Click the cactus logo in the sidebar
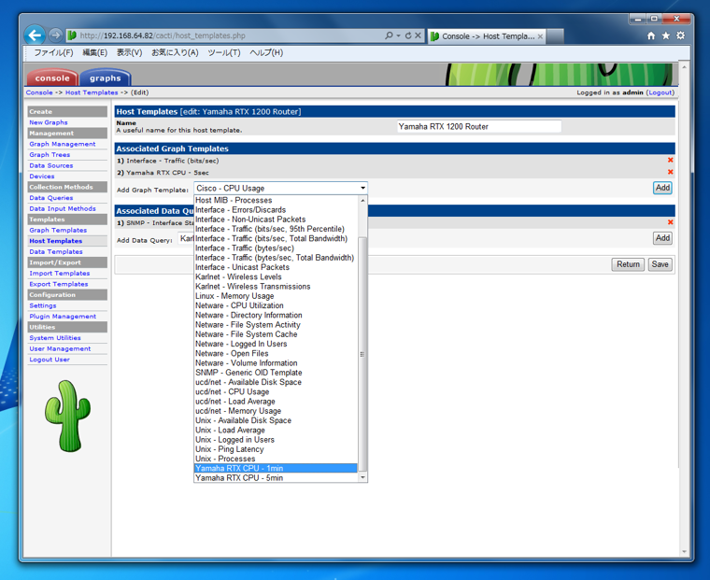 (x=67, y=416)
